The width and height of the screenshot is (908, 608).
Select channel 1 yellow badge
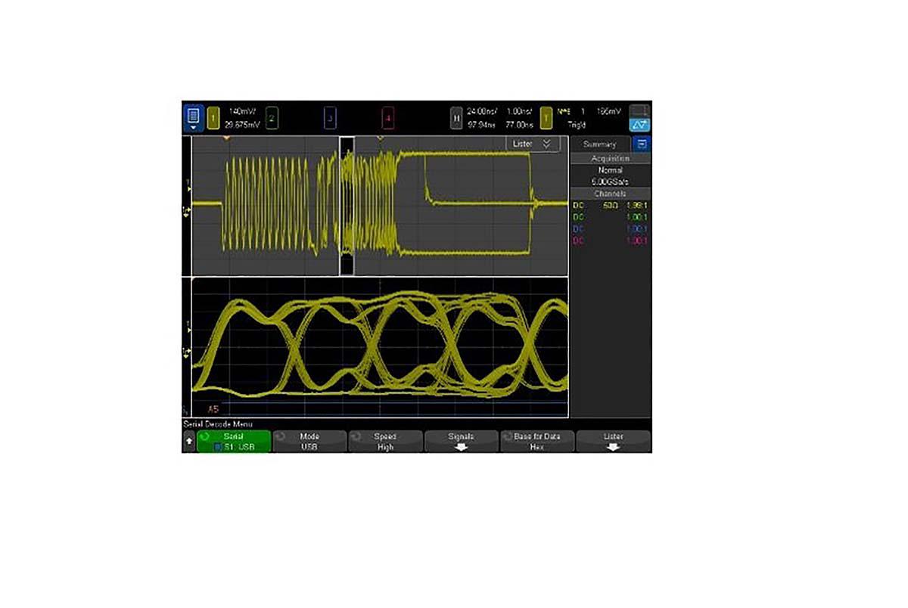click(x=213, y=117)
